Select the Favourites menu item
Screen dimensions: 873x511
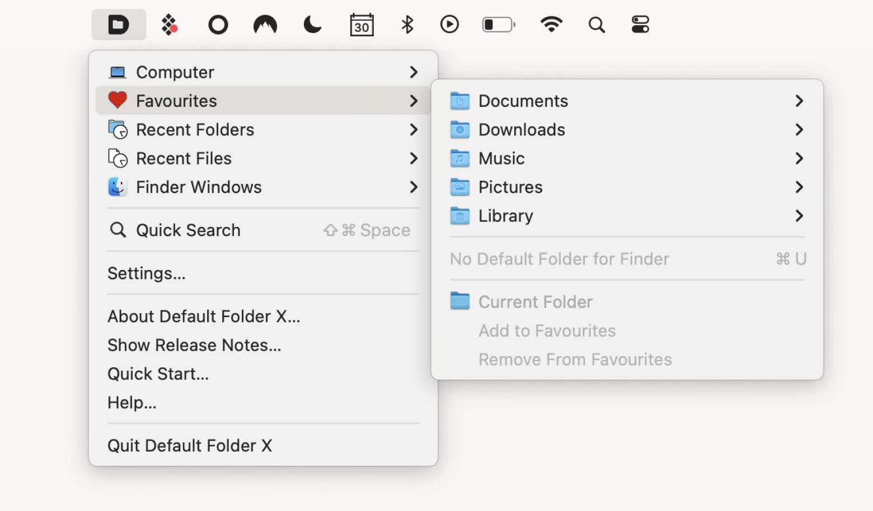(263, 101)
